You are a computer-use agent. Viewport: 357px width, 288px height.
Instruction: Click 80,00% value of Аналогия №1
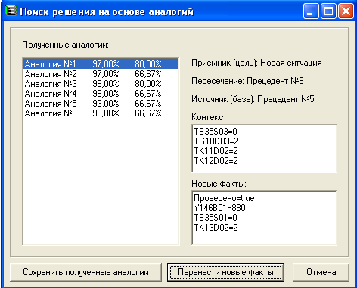coord(148,63)
